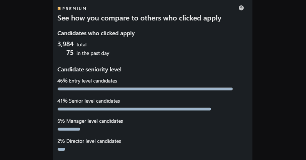306x160 pixels.
Task: Click the '41% Senior level candidates' label
Action: [88, 101]
